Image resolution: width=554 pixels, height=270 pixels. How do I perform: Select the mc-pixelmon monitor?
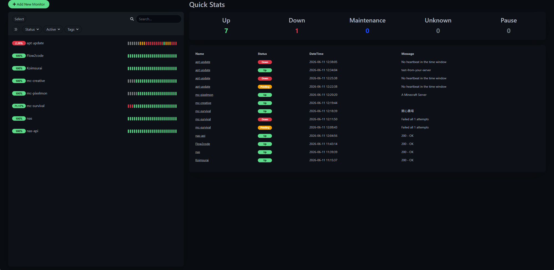[x=96, y=93]
